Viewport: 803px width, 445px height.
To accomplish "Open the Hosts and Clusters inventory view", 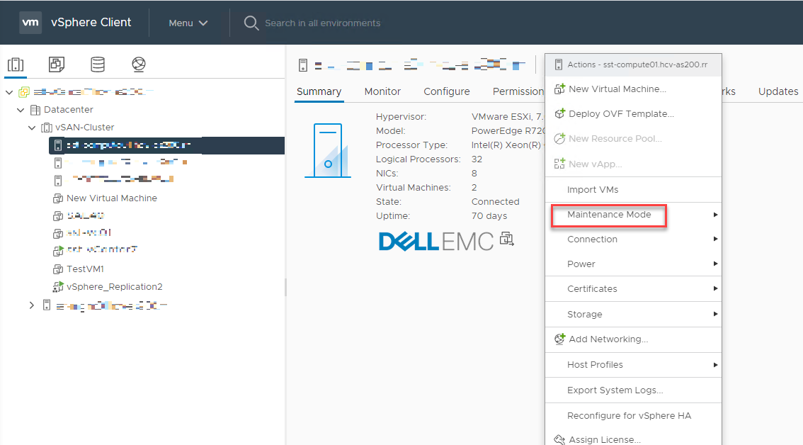I will tap(16, 64).
